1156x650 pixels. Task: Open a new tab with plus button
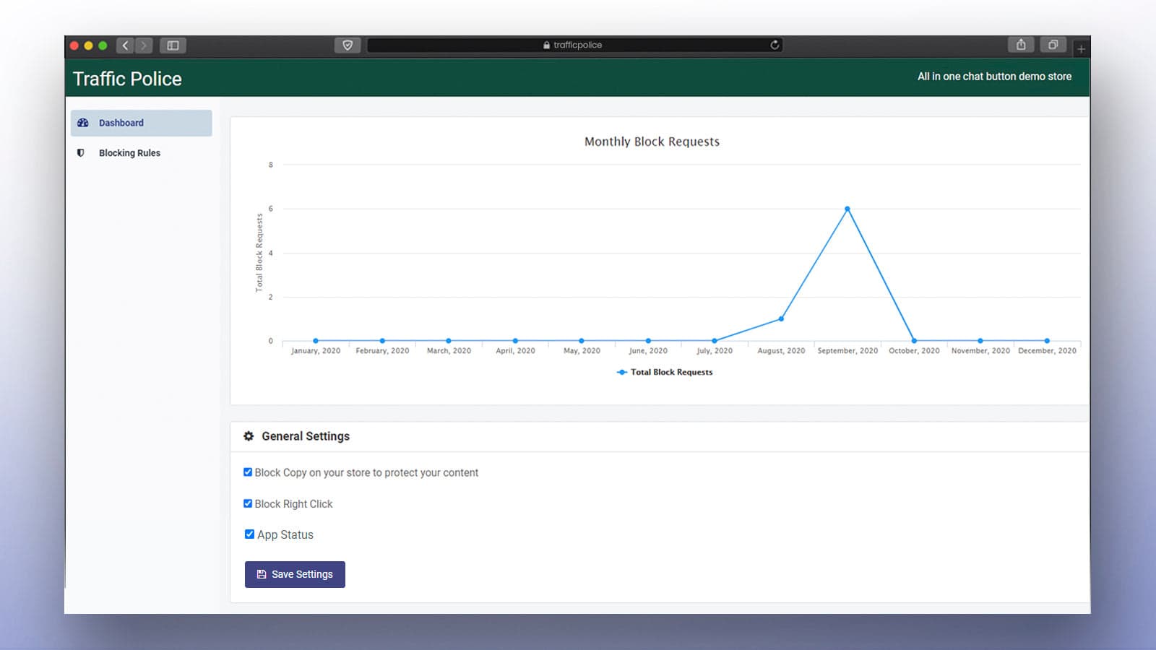pyautogui.click(x=1081, y=49)
